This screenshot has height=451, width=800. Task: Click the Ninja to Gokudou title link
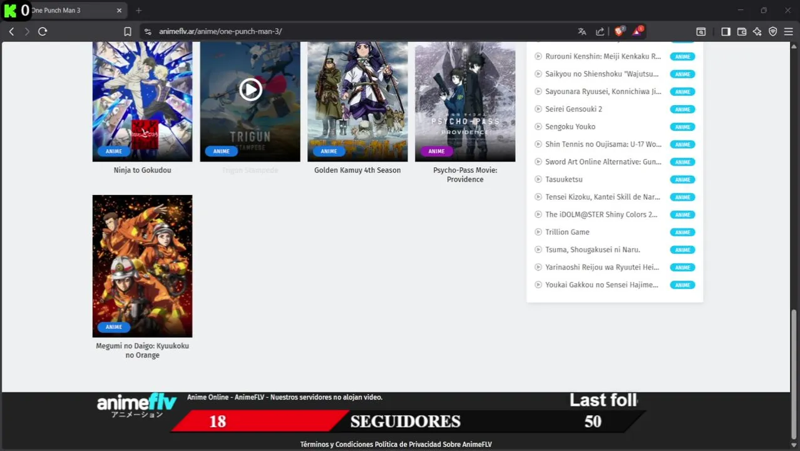[x=143, y=170]
